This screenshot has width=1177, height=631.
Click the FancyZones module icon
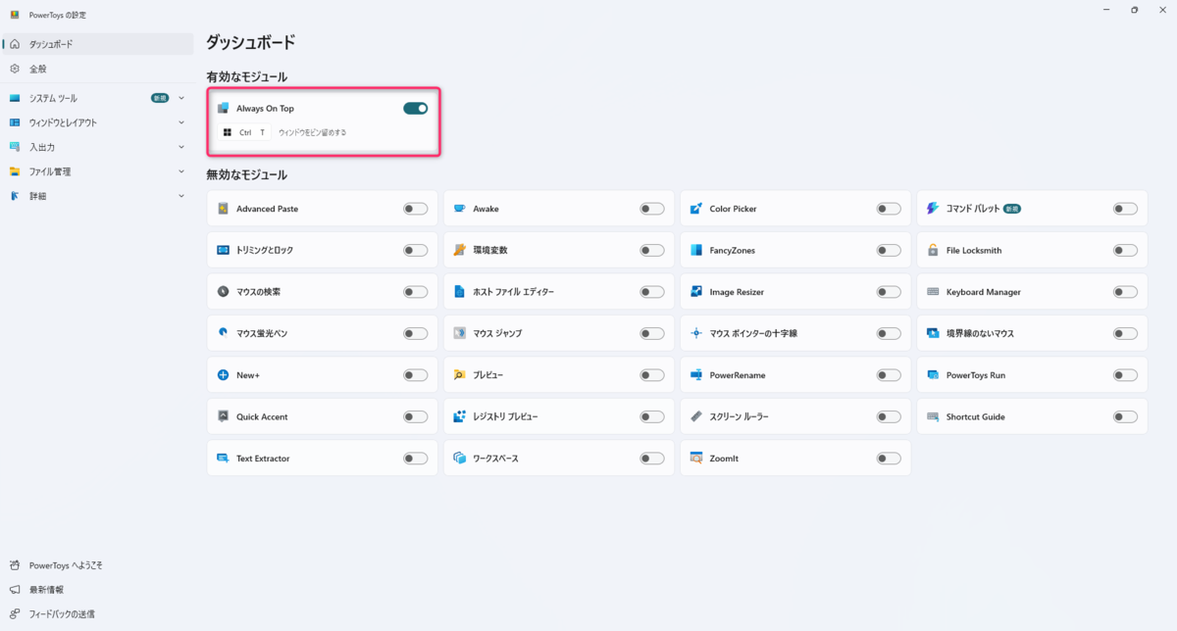(x=695, y=250)
